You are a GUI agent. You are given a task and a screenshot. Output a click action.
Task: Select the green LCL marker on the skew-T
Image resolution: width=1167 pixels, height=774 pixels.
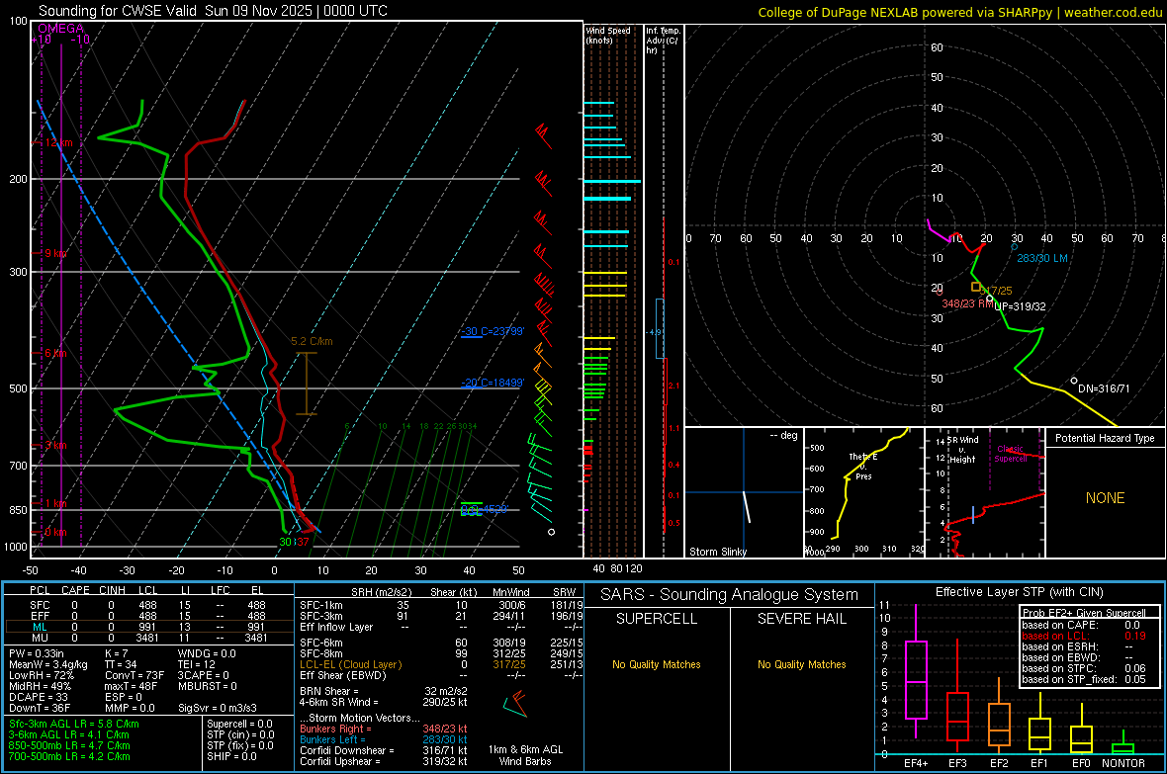(471, 510)
